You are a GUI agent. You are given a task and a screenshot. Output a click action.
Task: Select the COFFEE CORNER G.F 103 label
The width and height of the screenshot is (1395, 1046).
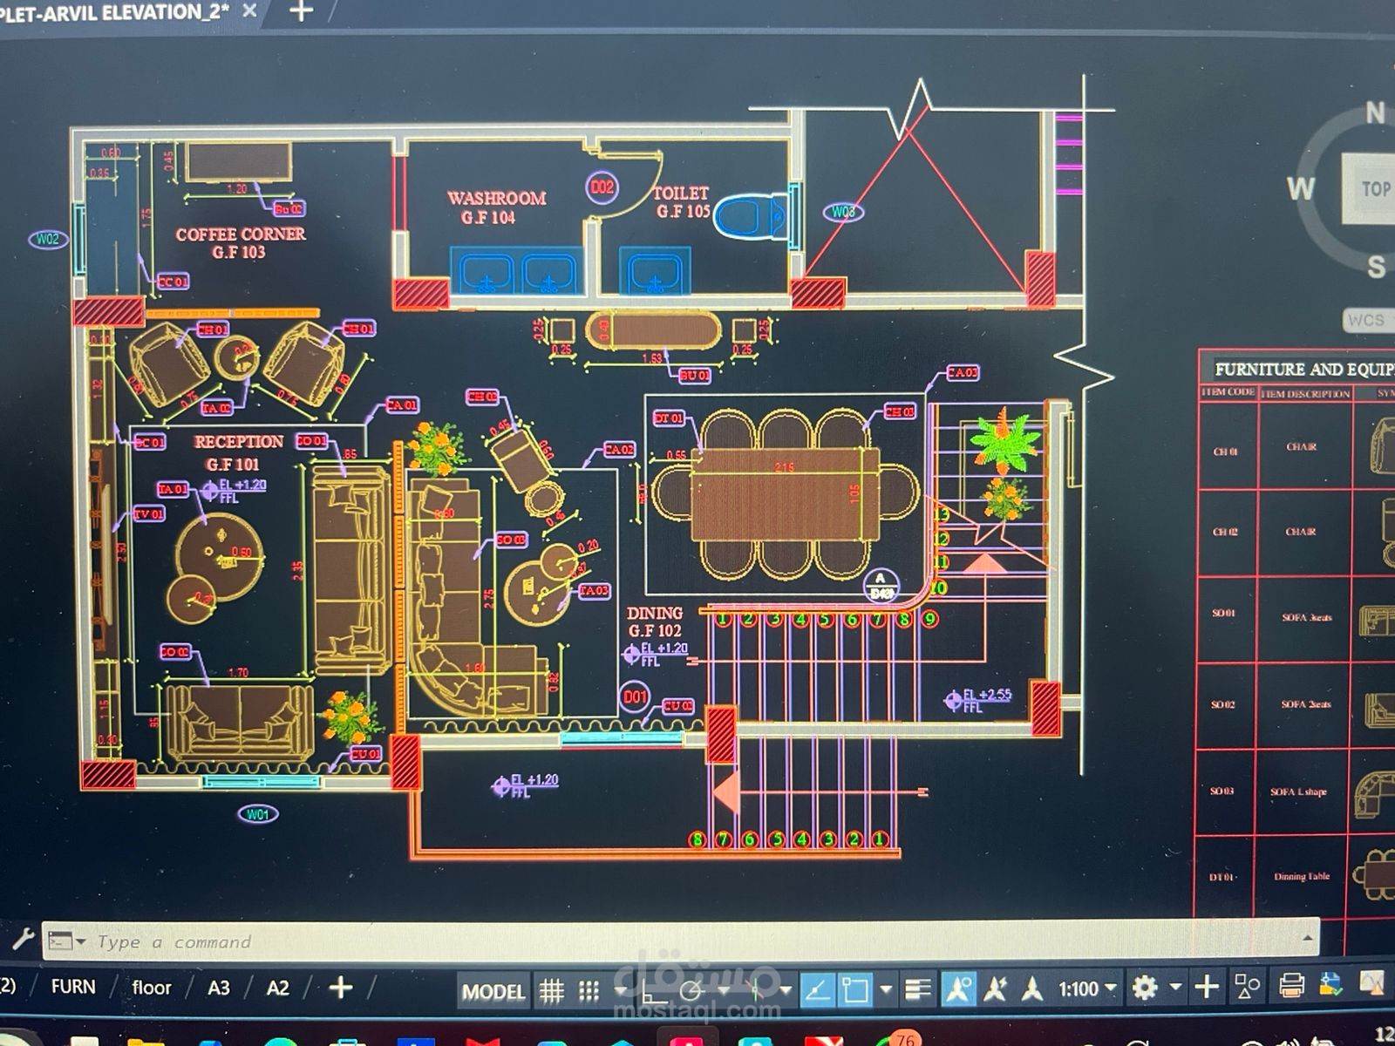pos(240,243)
